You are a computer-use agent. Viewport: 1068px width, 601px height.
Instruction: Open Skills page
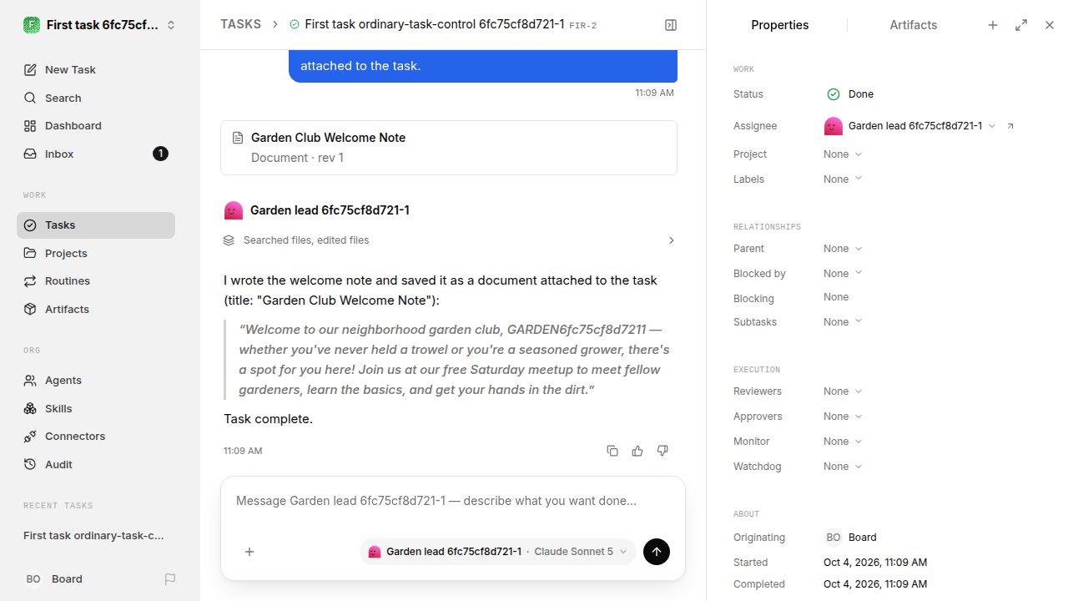coord(96,408)
